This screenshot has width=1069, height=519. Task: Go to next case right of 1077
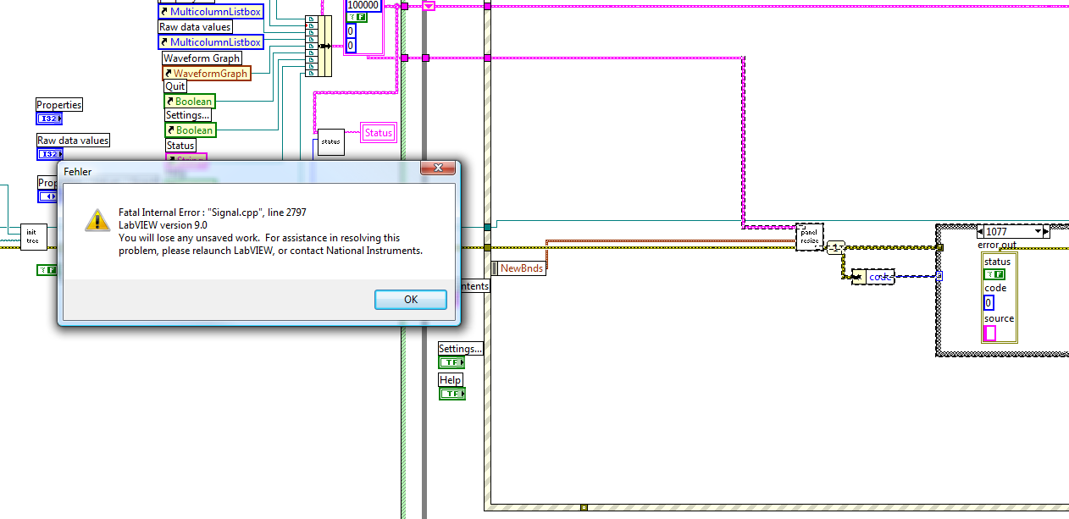pos(1046,231)
